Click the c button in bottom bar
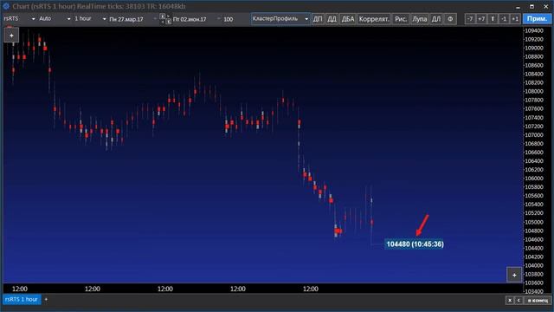554x312 pixels. pyautogui.click(x=519, y=301)
